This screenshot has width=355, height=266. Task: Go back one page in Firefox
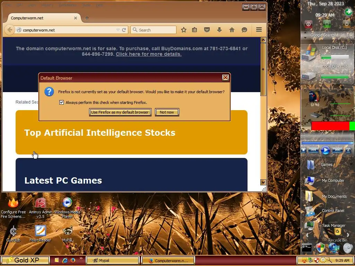(10, 30)
